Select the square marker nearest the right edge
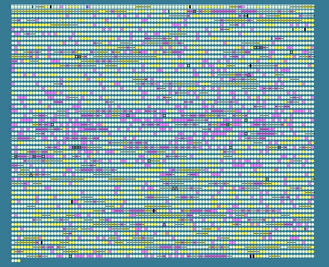Viewport: 329px width, 267px height. [x=291, y=52]
